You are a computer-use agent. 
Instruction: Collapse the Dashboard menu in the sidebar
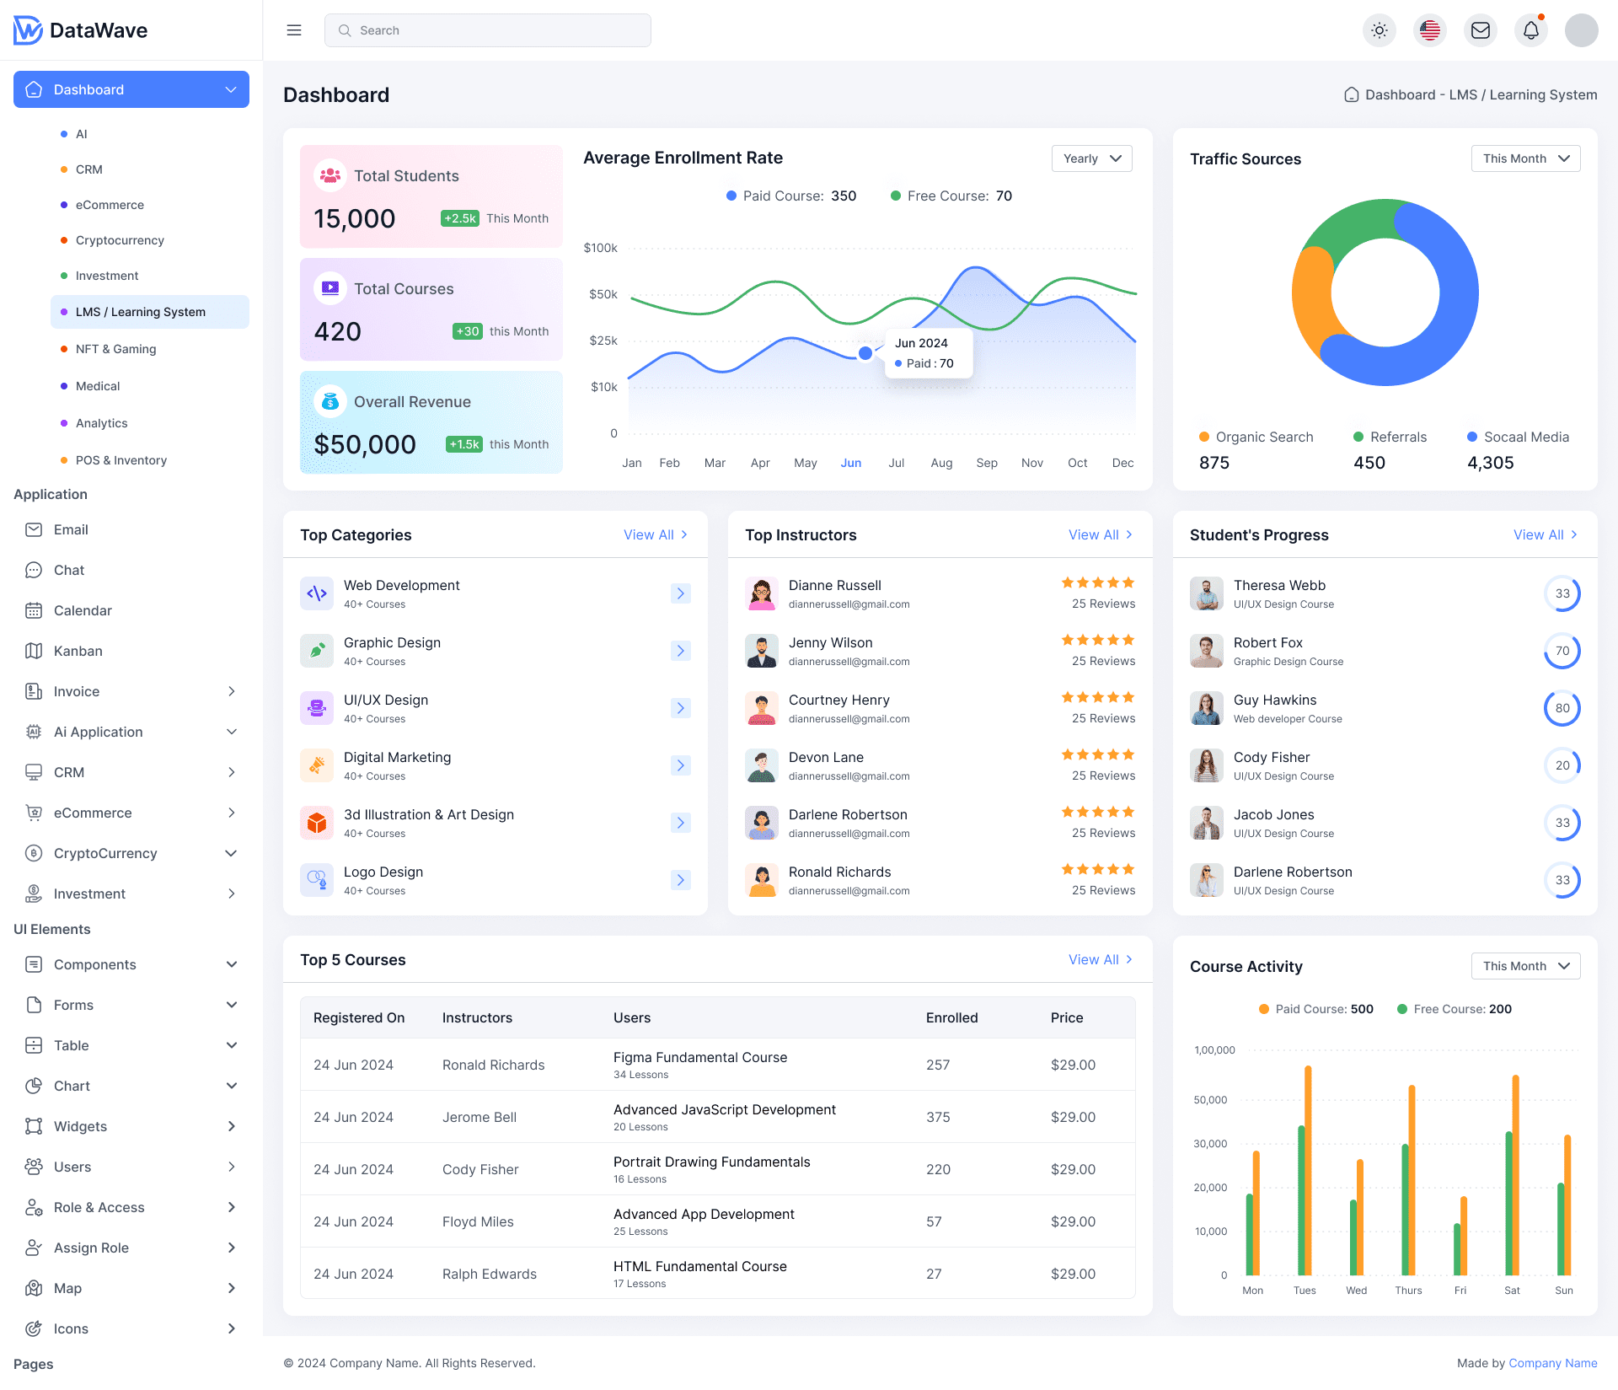click(x=230, y=89)
